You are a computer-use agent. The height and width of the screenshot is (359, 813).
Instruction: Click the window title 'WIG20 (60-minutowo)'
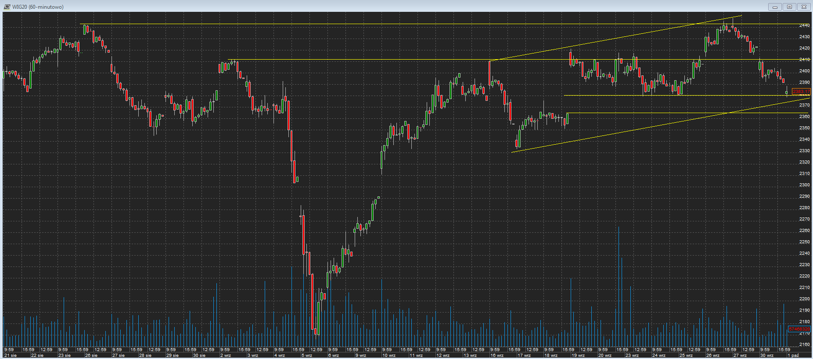[38, 7]
